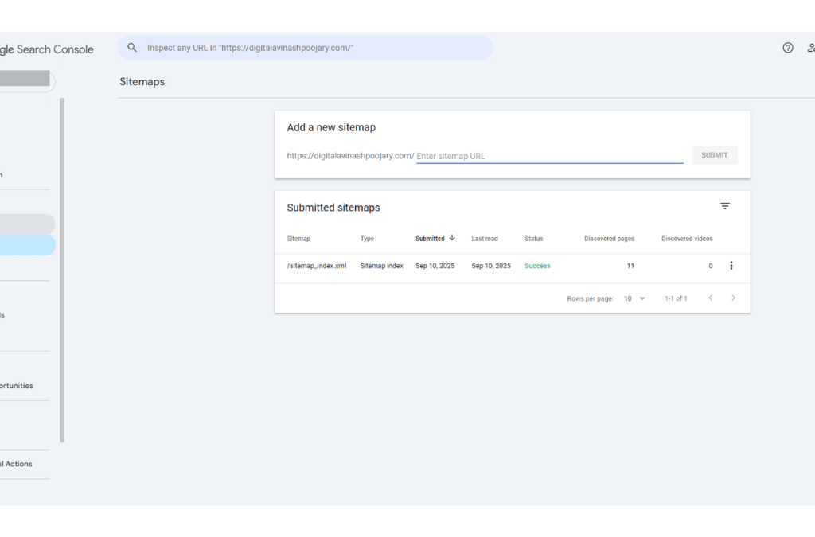Click the sort arrow beside Submitted column

click(452, 238)
